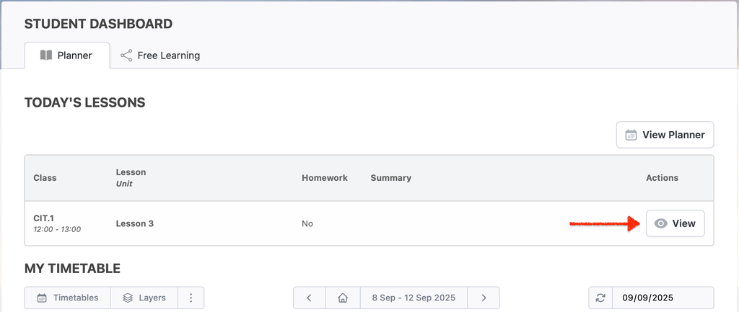The height and width of the screenshot is (312, 739).
Task: Go to the next week in timetable
Action: (484, 298)
